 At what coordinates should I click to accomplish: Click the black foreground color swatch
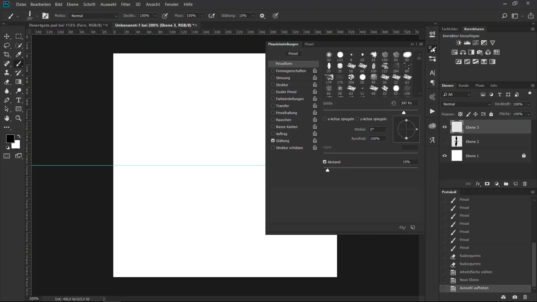(x=10, y=138)
